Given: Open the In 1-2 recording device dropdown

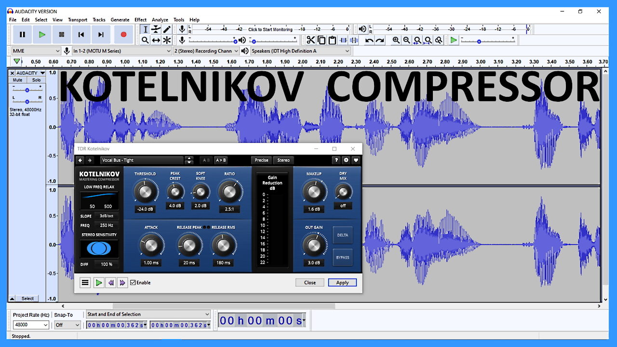Looking at the screenshot, I should click(x=122, y=51).
